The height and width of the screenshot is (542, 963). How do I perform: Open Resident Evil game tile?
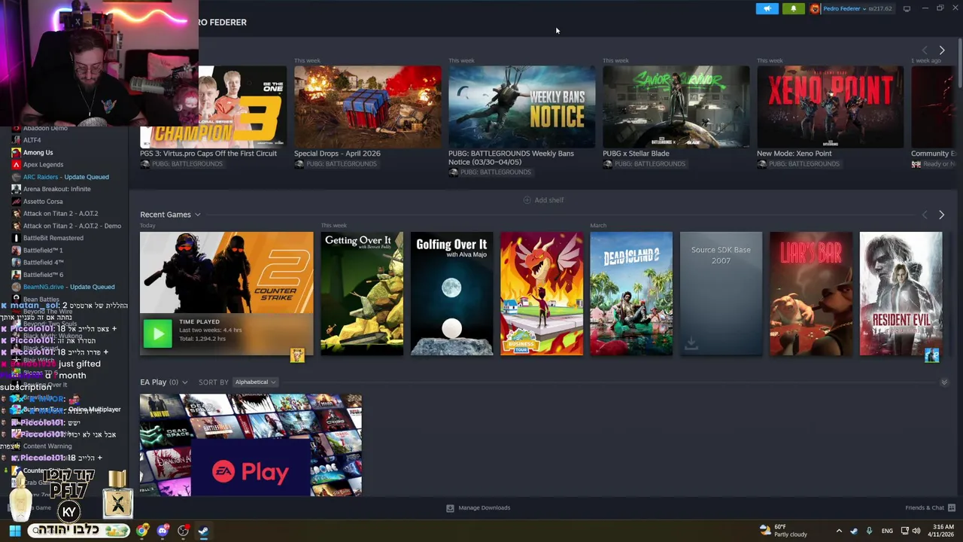901,294
